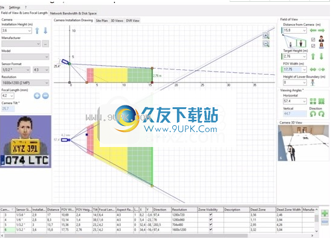Open the ? help menu

coord(26,7)
